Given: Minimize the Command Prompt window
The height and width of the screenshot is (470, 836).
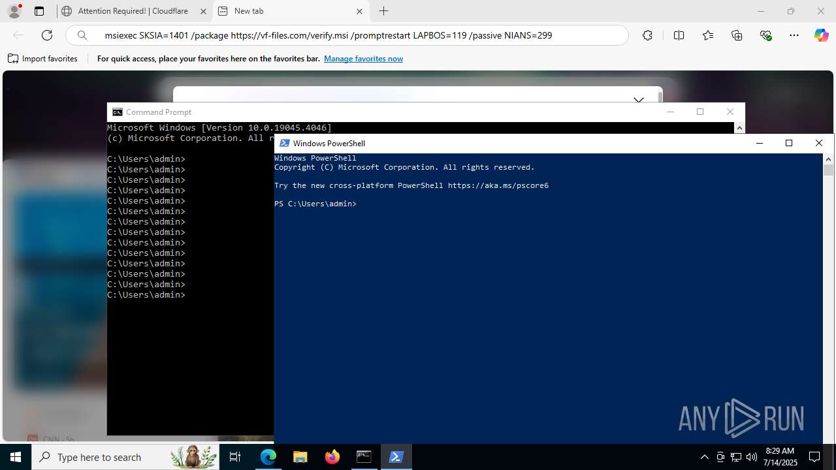Looking at the screenshot, I should click(670, 112).
